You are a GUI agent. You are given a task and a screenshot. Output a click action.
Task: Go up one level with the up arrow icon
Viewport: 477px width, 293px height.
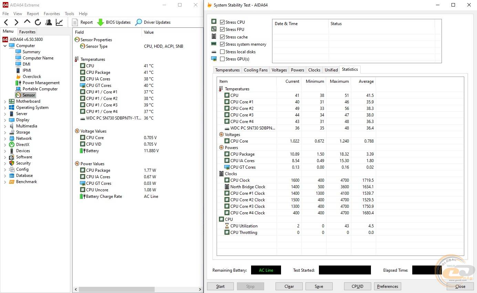[27, 22]
